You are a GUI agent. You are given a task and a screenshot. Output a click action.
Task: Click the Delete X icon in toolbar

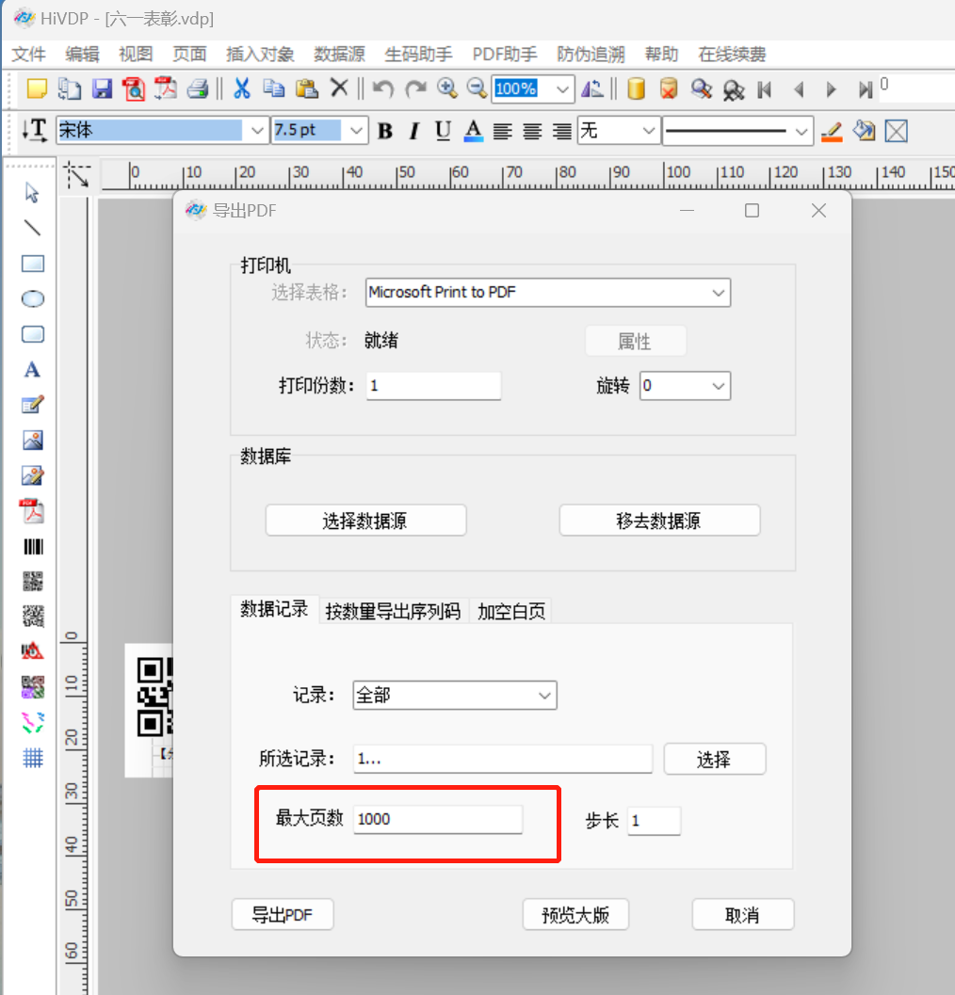point(340,88)
